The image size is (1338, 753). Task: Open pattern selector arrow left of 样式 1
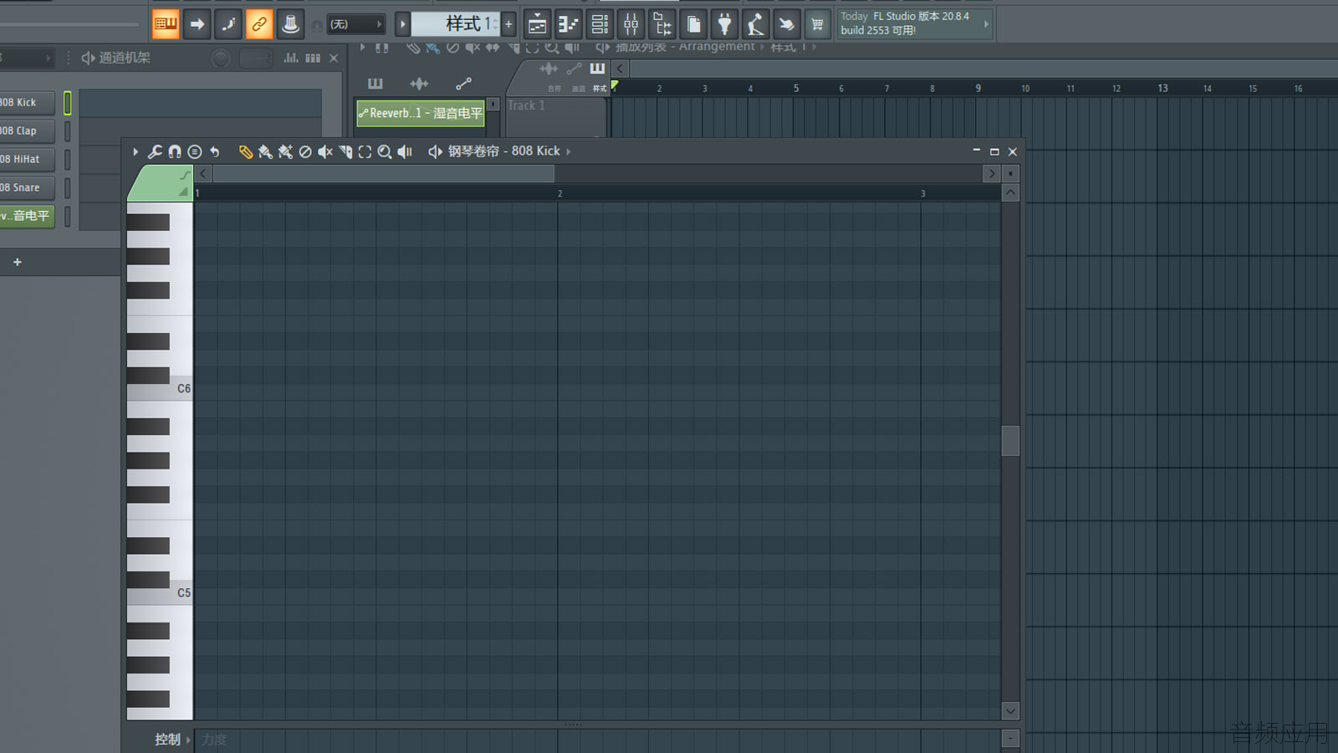(402, 24)
